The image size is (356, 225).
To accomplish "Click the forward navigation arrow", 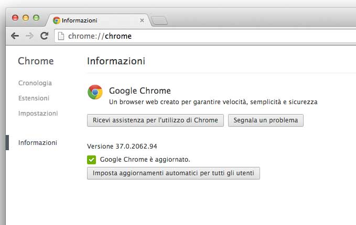I will pos(30,36).
